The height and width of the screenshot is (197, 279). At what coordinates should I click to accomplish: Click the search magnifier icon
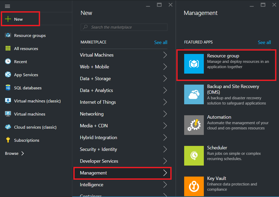(x=85, y=27)
